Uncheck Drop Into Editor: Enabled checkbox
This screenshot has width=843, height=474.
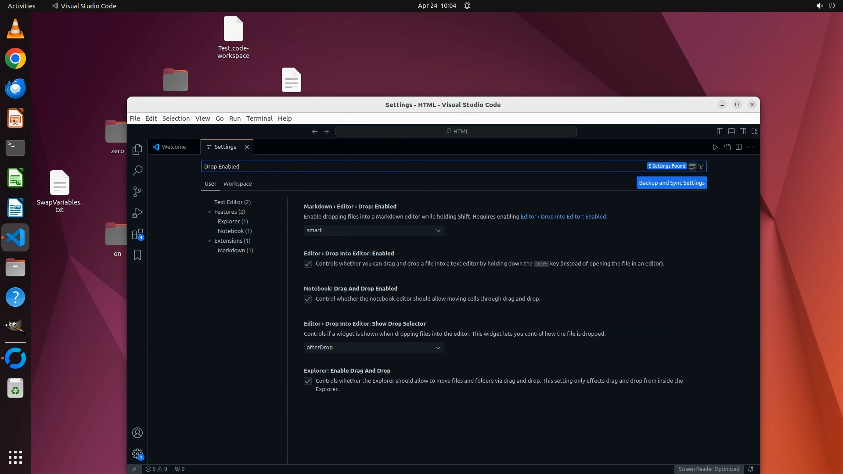click(308, 264)
